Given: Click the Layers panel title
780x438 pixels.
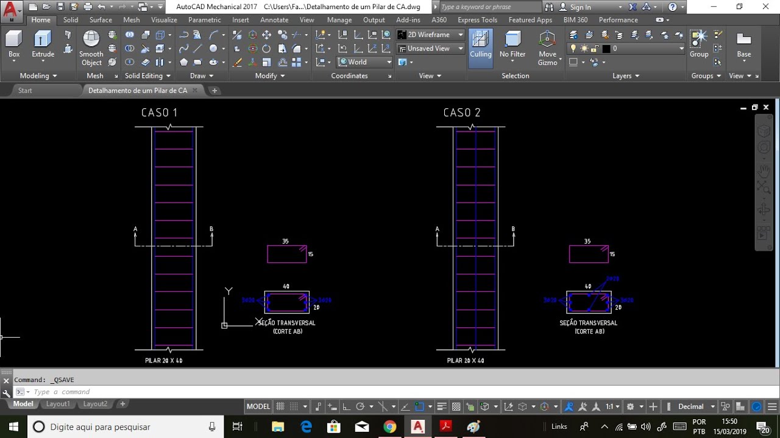Looking at the screenshot, I should click(626, 76).
